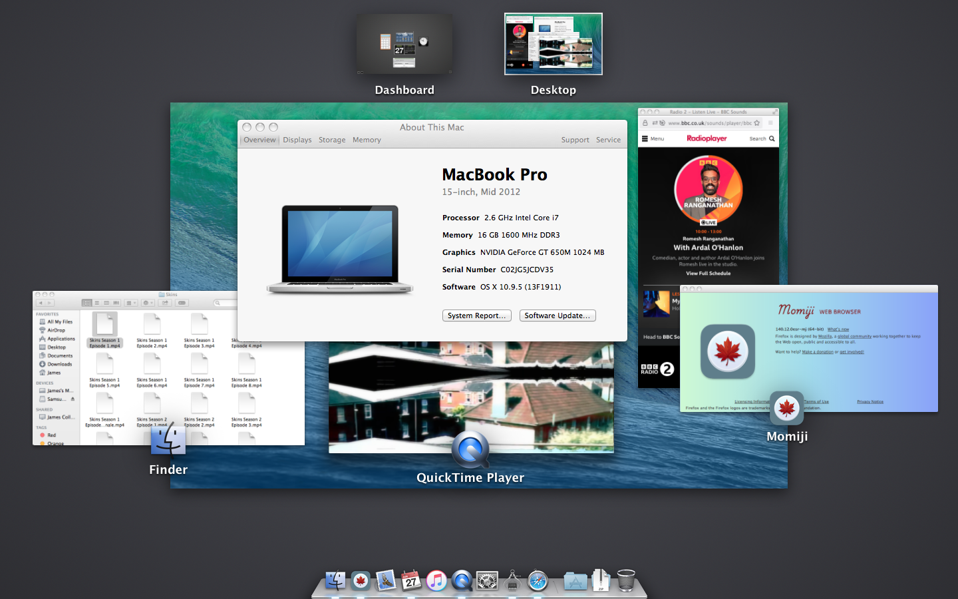This screenshot has height=599, width=958.
Task: Launch Safari from the Dock
Action: [x=538, y=581]
